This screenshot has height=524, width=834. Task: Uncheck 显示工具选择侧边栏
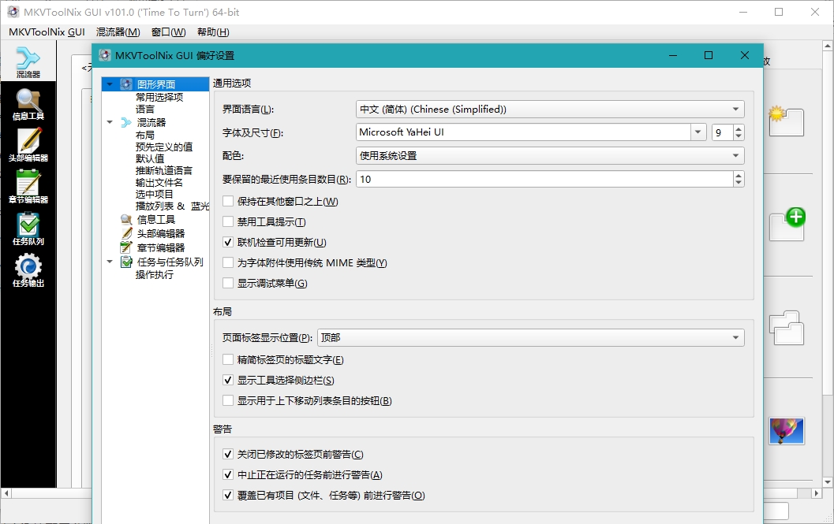tap(228, 380)
